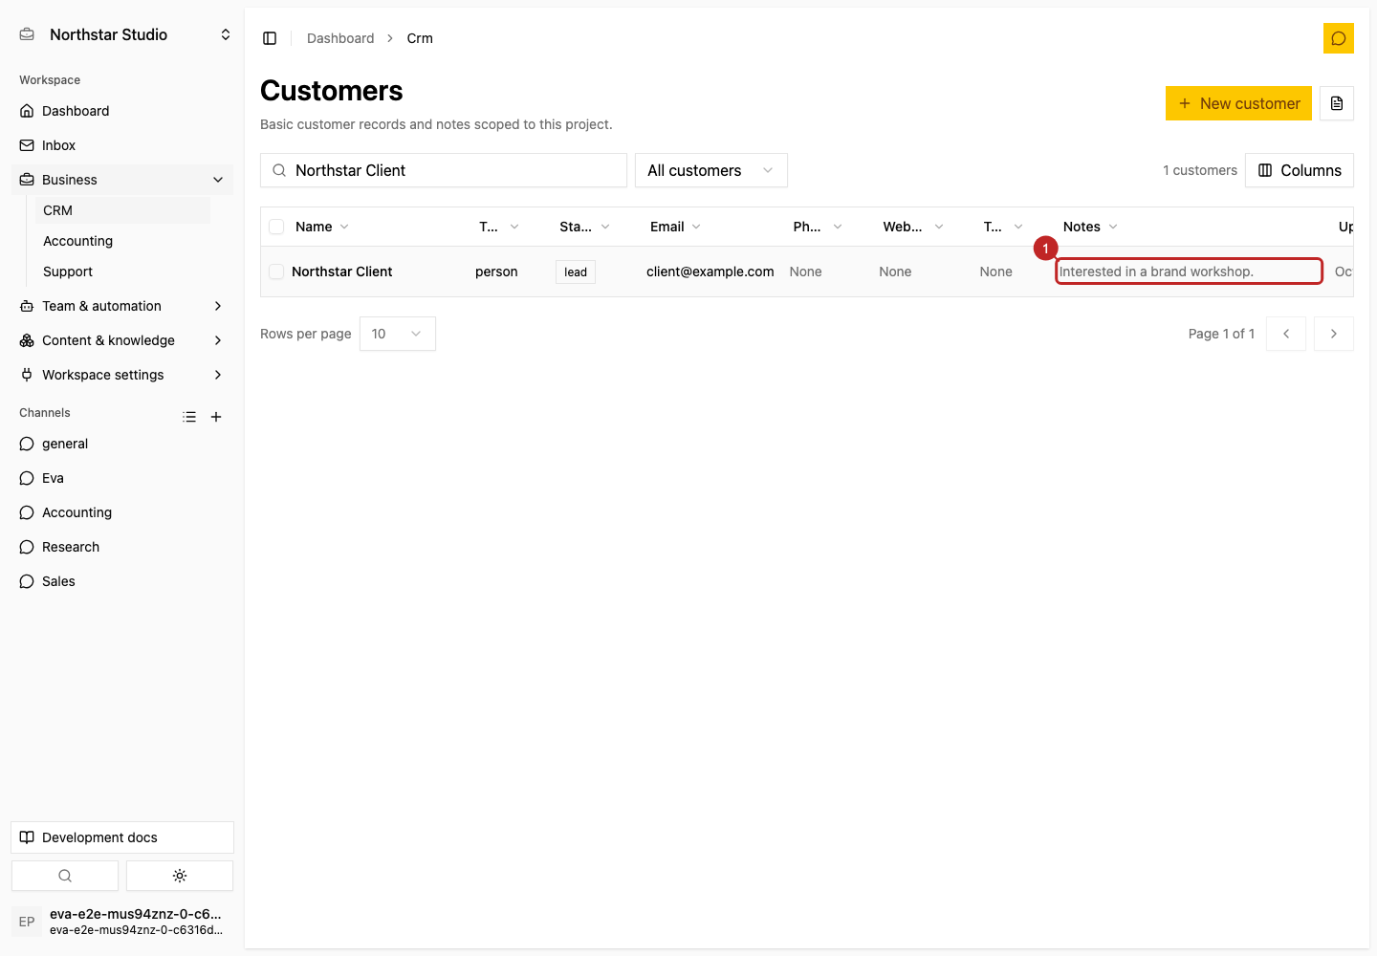The width and height of the screenshot is (1377, 956).
Task: Click the Northstar Studio briefcase icon
Action: coord(27,34)
